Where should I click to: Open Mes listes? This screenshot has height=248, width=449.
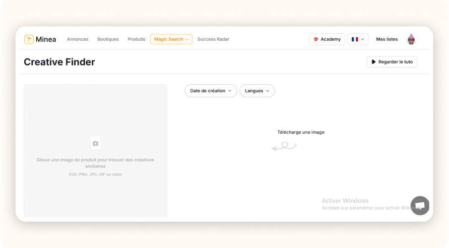tap(387, 39)
